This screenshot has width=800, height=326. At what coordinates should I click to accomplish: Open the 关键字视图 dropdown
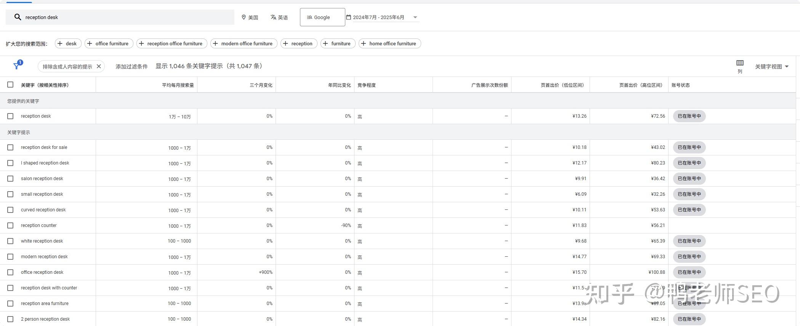coord(772,67)
